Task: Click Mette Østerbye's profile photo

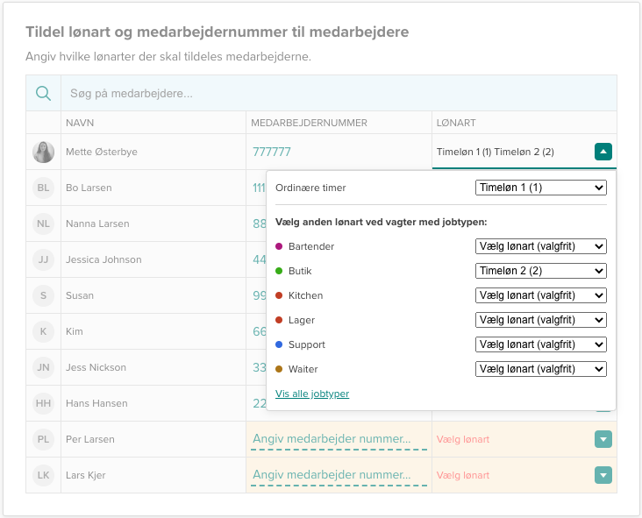Action: [43, 153]
